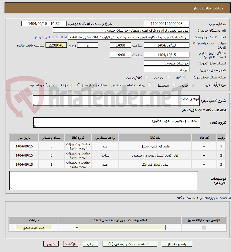Click the جزئیات column header in permits table
Screen dimensions: 231x252
coord(34,220)
